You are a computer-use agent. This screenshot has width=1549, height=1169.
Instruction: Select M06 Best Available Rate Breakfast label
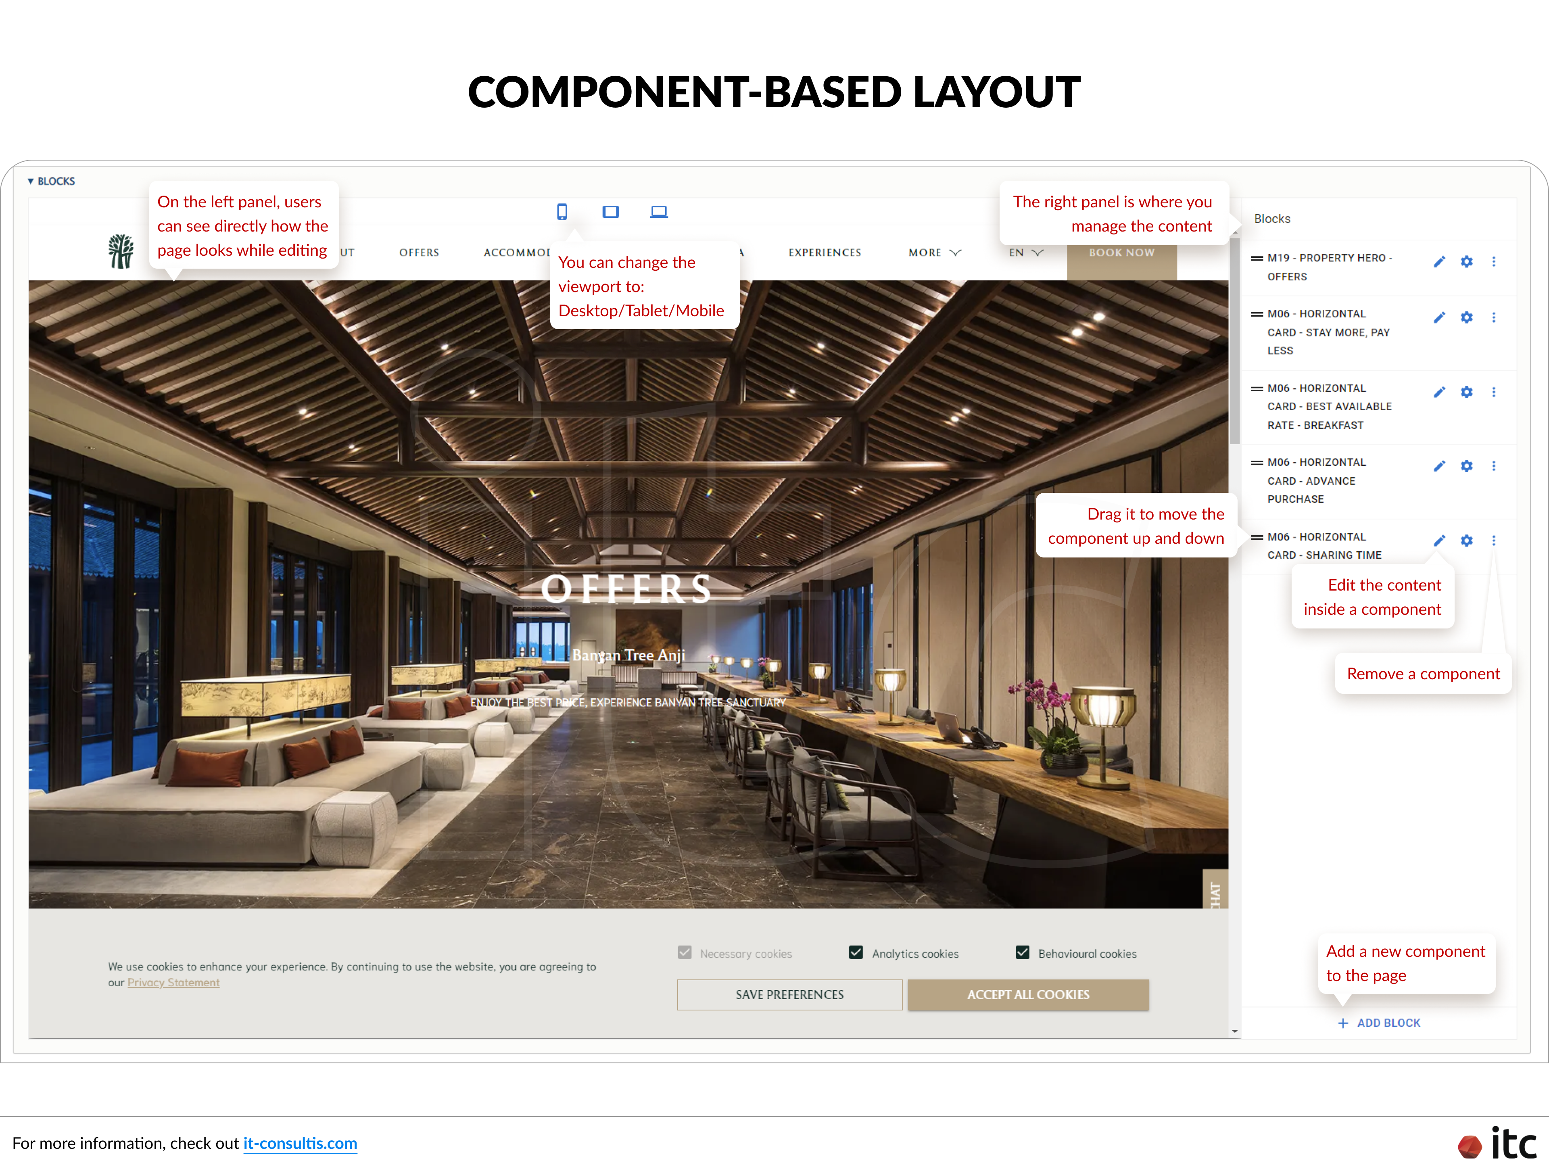pyautogui.click(x=1329, y=407)
